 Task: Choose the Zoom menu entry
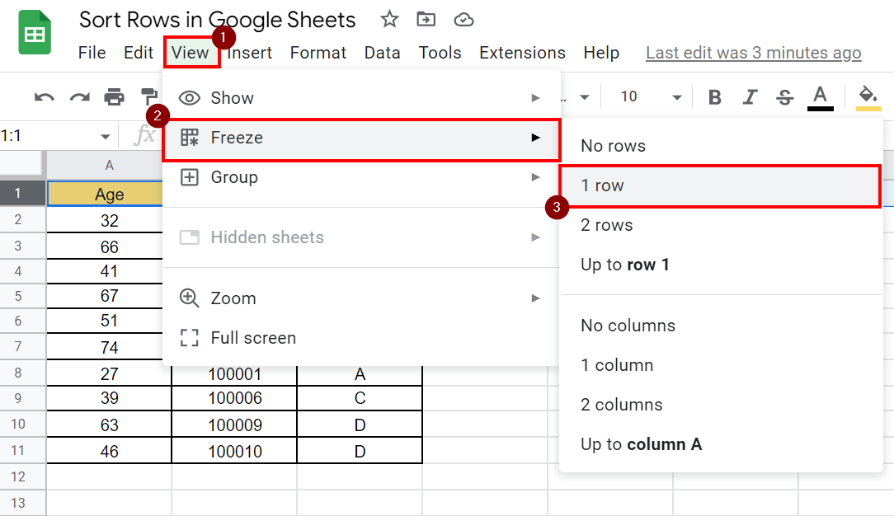click(361, 298)
